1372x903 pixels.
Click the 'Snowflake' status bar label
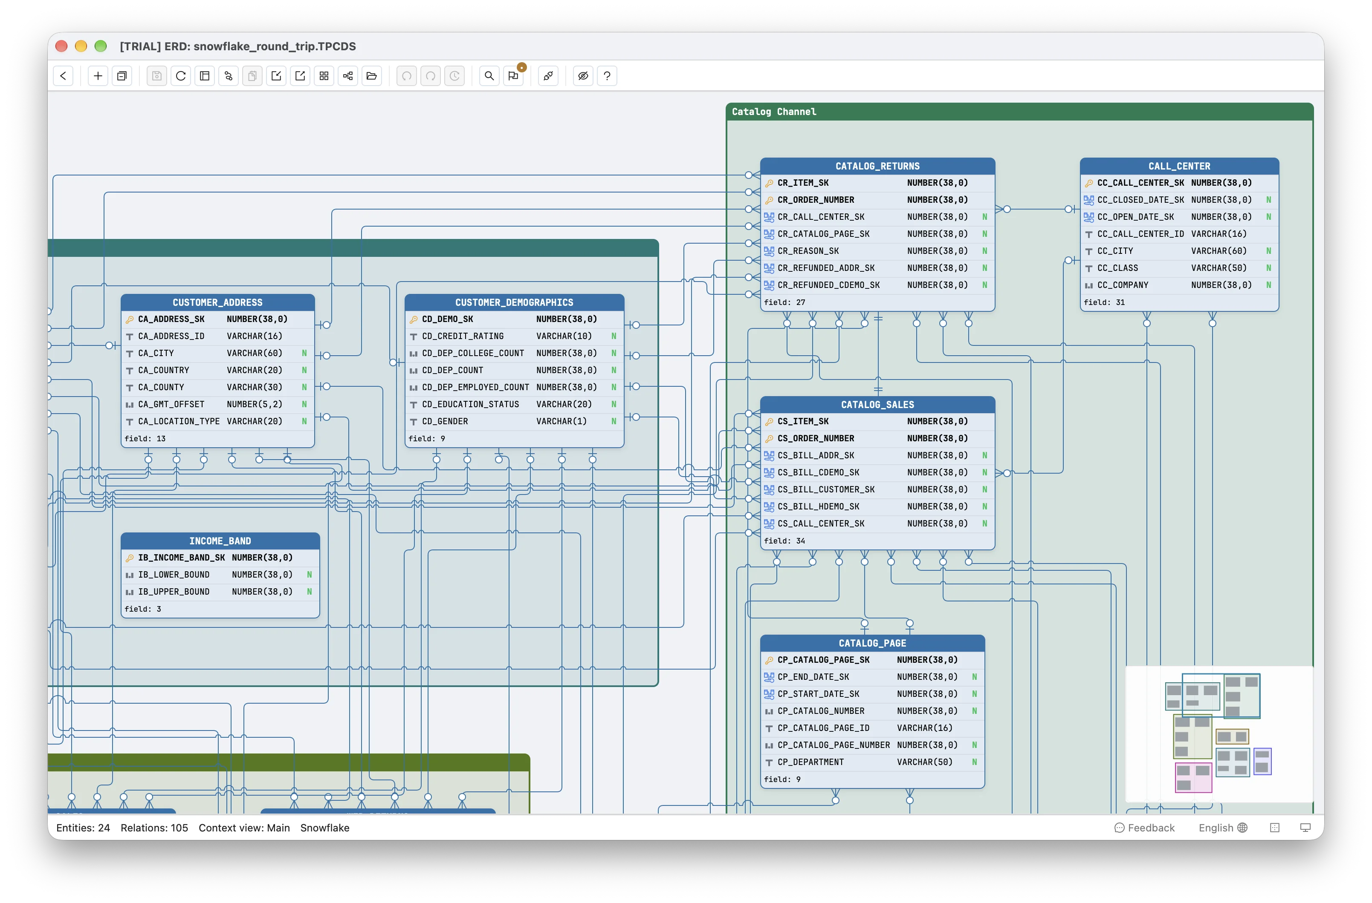(324, 828)
